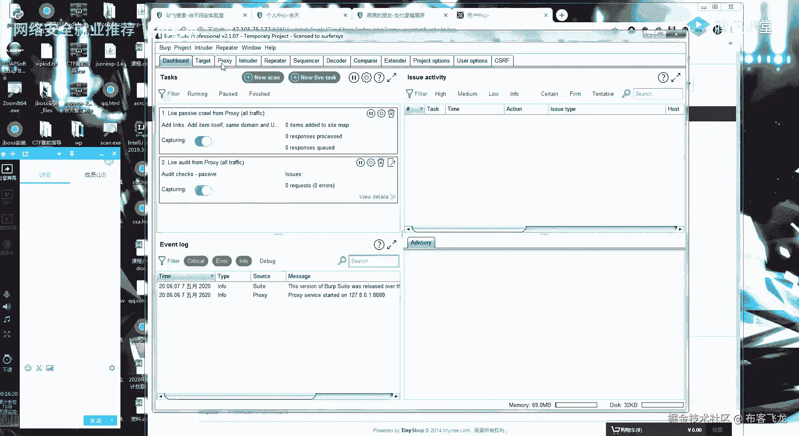The width and height of the screenshot is (799, 436).
Task: Toggle the Paused filter in Tasks
Action: click(228, 94)
